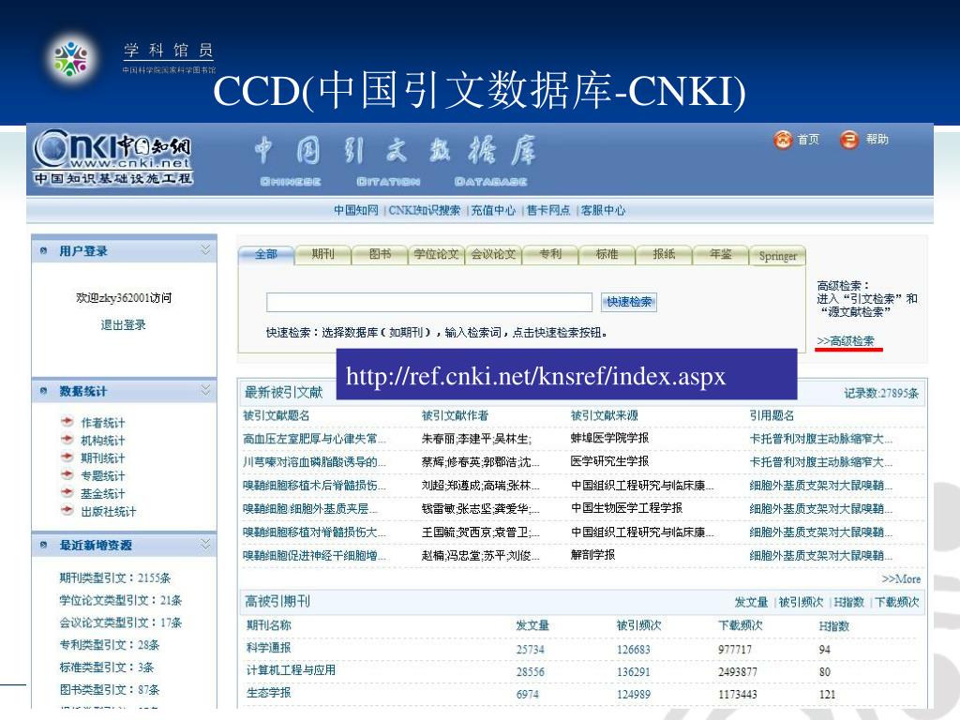Open the 期刊统计 link
The width and height of the screenshot is (960, 720).
point(103,457)
